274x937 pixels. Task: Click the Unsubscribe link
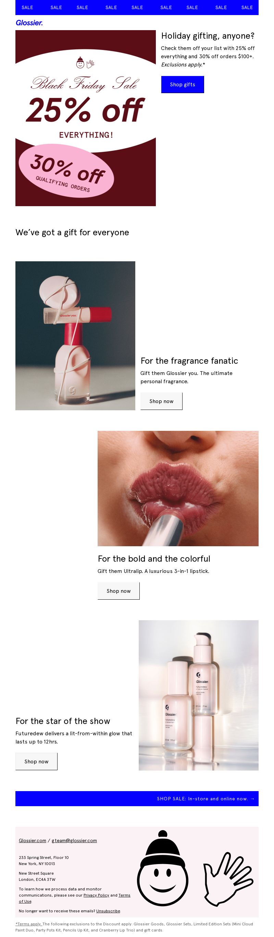[108, 911]
